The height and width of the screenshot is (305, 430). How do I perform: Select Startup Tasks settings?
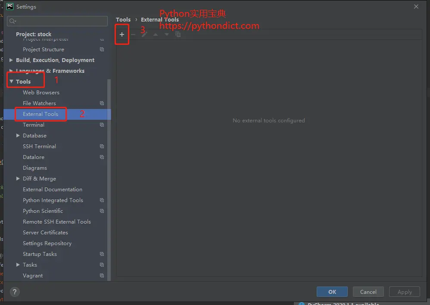[x=40, y=254]
